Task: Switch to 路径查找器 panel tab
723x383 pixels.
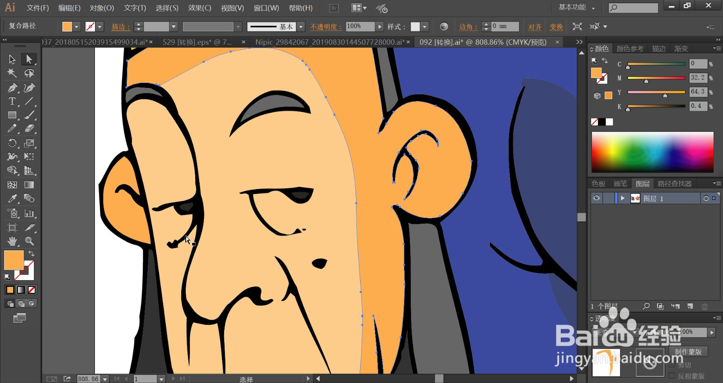Action: (674, 184)
